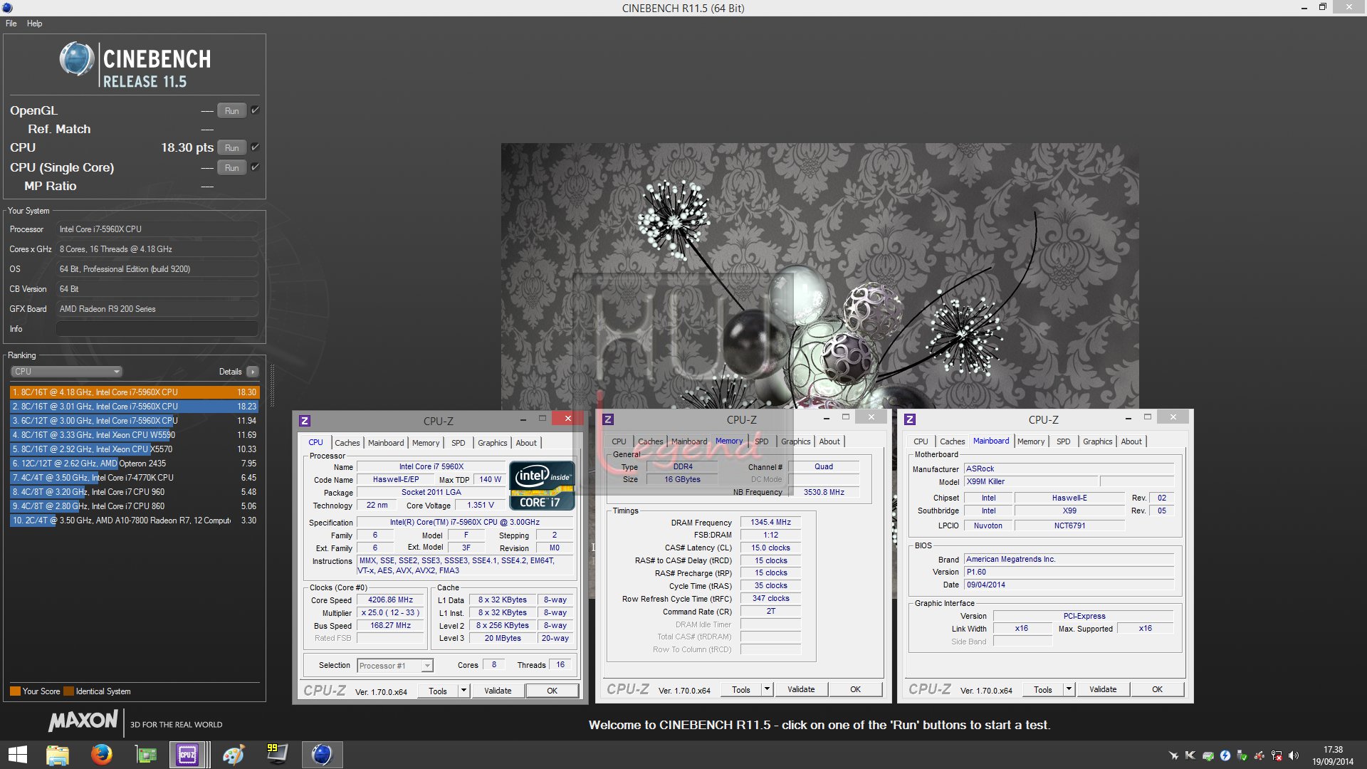Expand Tools arrow in CPU-Z Memory window
Viewport: 1367px width, 769px height.
pos(767,689)
